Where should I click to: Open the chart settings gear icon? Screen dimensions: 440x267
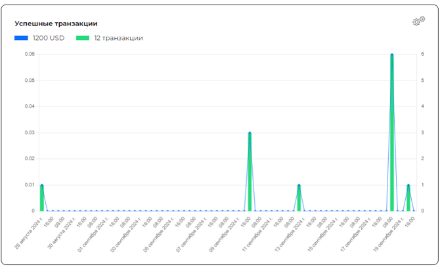(418, 22)
